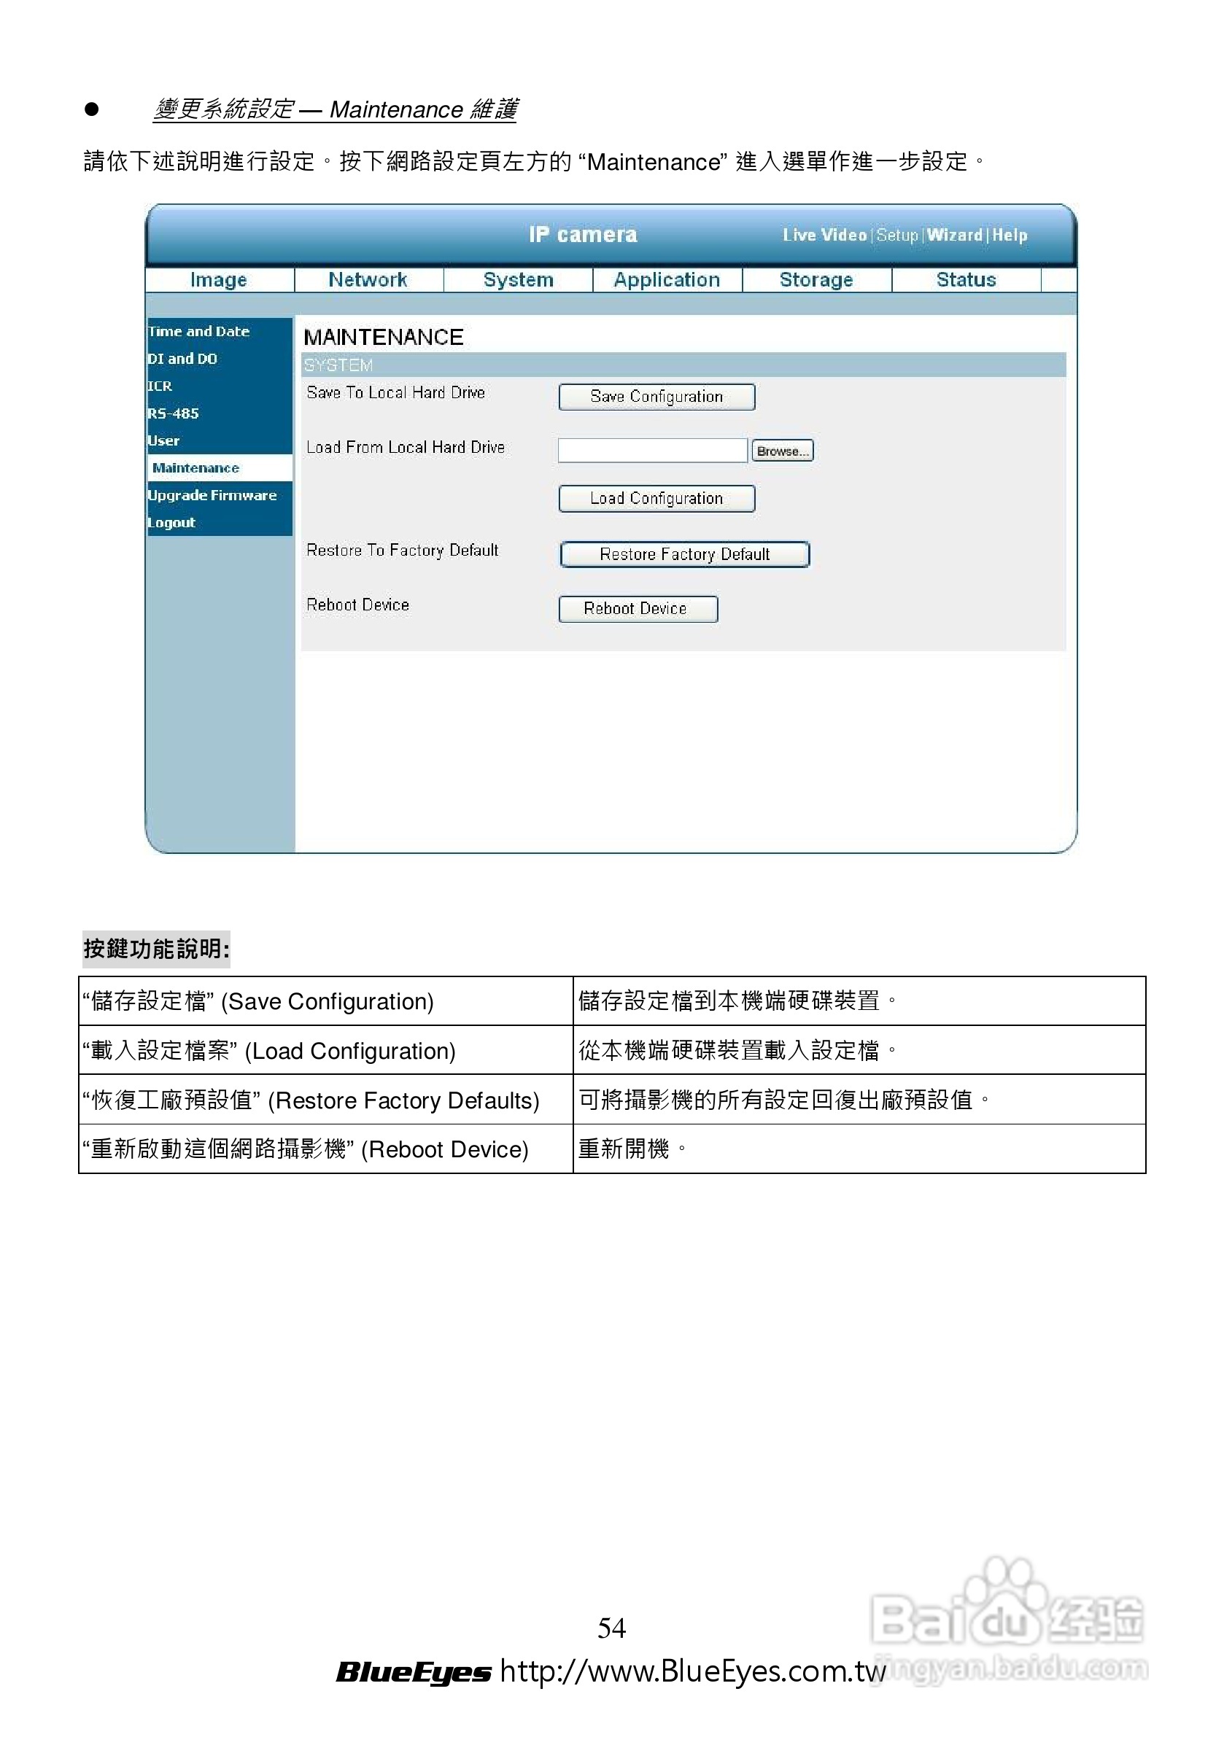View the Status tab

coord(965,279)
